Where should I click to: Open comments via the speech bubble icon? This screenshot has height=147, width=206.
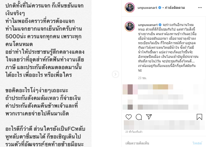(x=139, y=117)
